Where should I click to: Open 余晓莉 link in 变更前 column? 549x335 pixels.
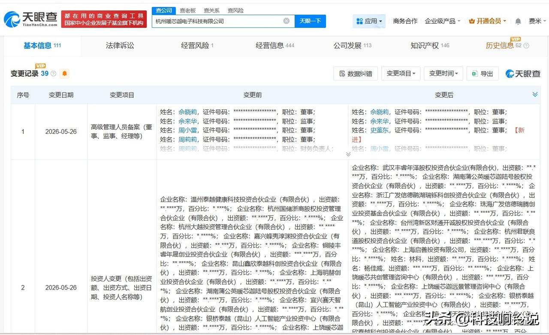(x=188, y=112)
